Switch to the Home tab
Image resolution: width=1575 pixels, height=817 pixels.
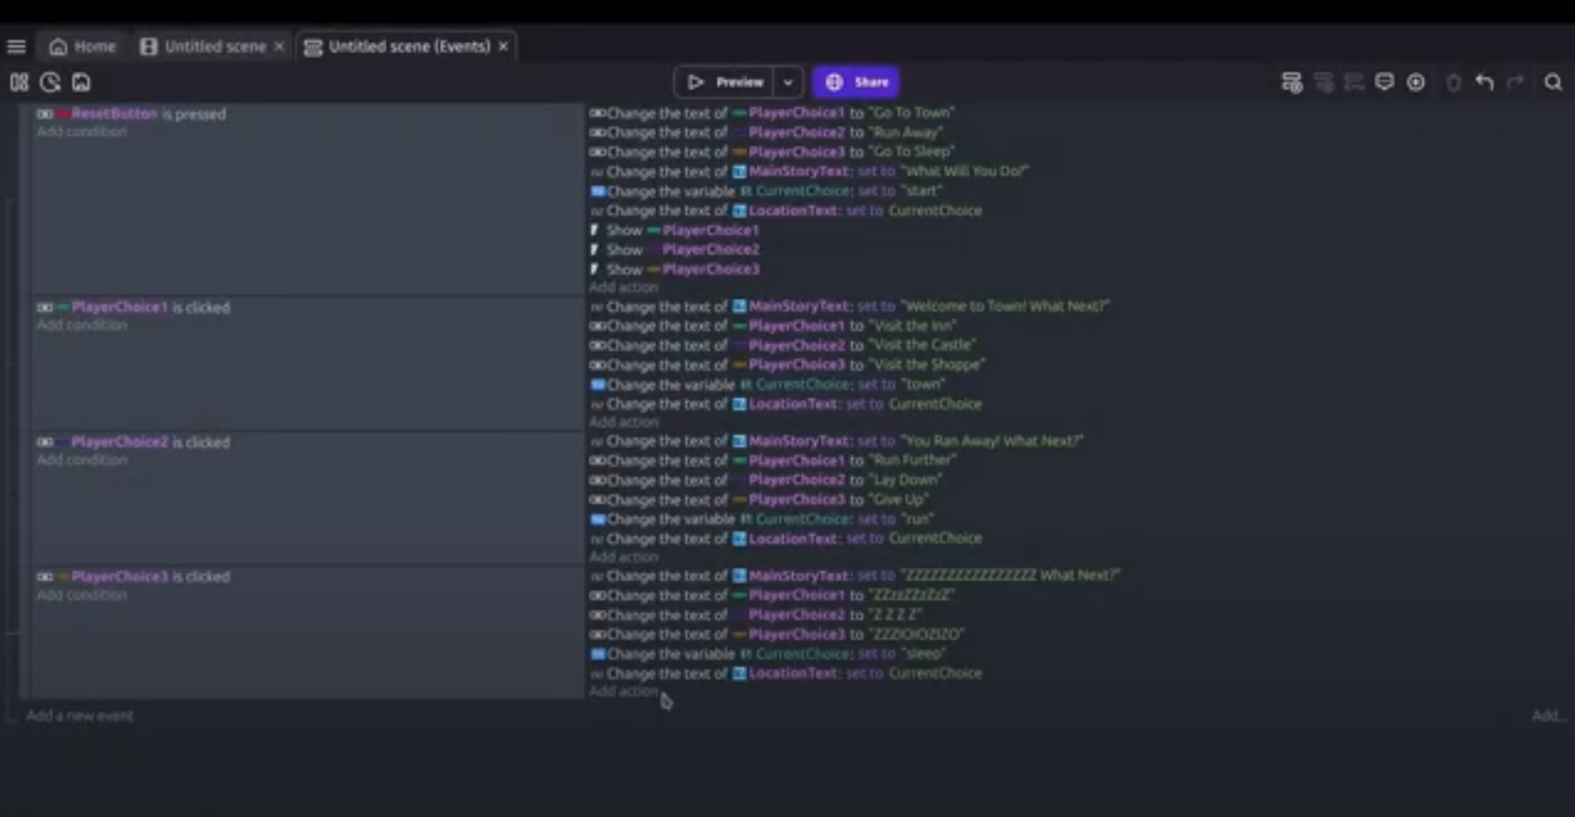83,46
